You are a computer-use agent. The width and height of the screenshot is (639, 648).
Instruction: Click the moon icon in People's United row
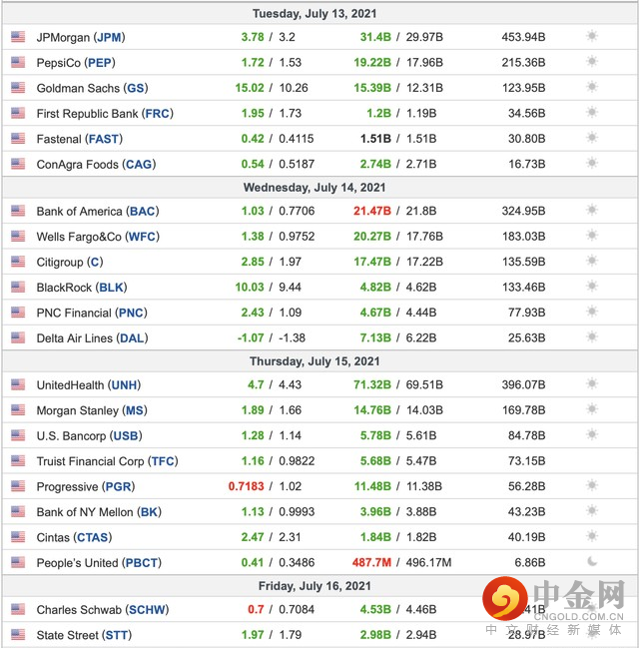[592, 562]
